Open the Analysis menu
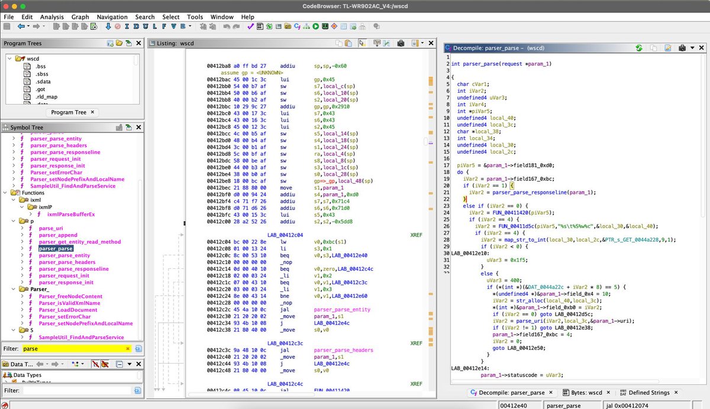Screen dimensions: 710x409 51,17
